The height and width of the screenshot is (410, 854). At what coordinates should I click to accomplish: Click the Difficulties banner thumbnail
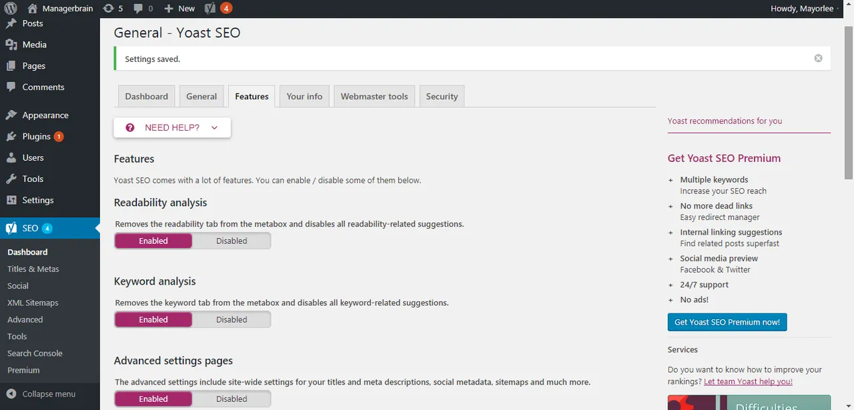(749, 403)
